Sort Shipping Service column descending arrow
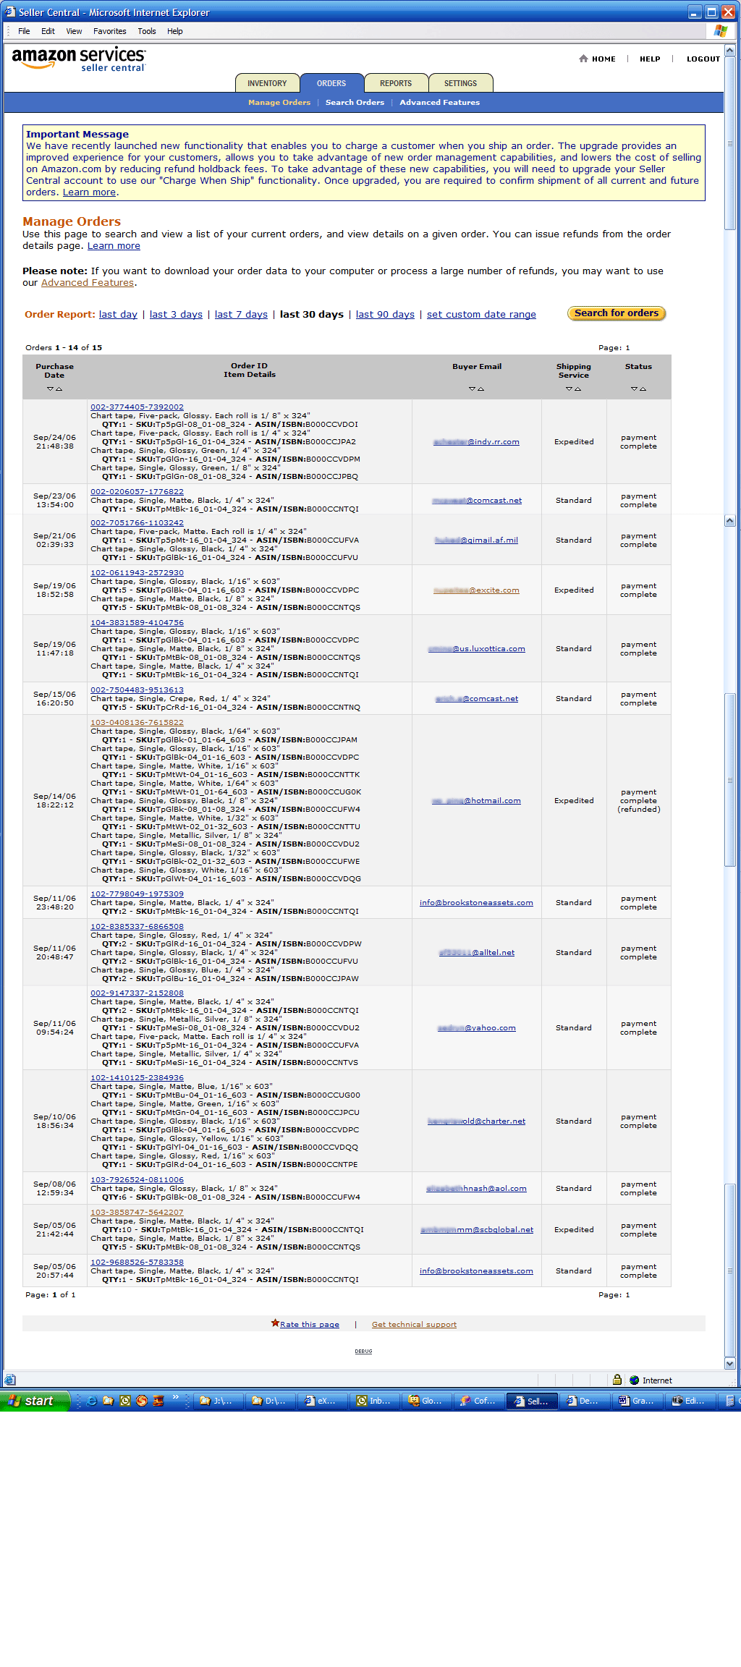 pos(569,389)
